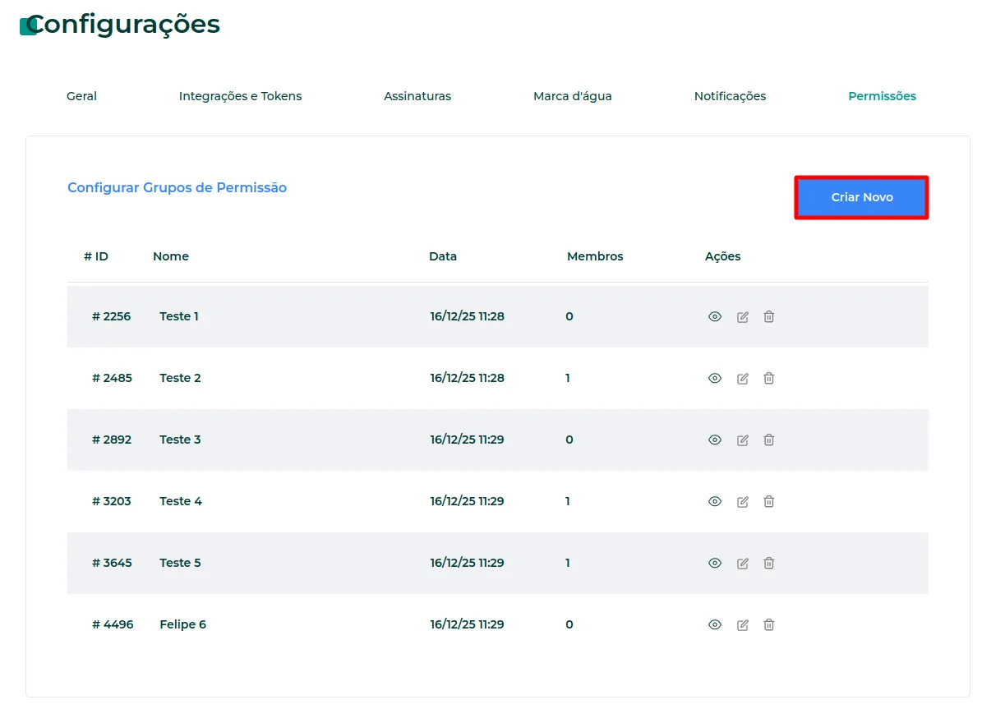Image resolution: width=991 pixels, height=709 pixels.
Task: Edit the Teste 5 permission group
Action: coord(743,563)
